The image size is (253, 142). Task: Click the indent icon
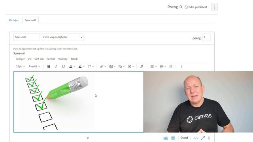pos(171,66)
